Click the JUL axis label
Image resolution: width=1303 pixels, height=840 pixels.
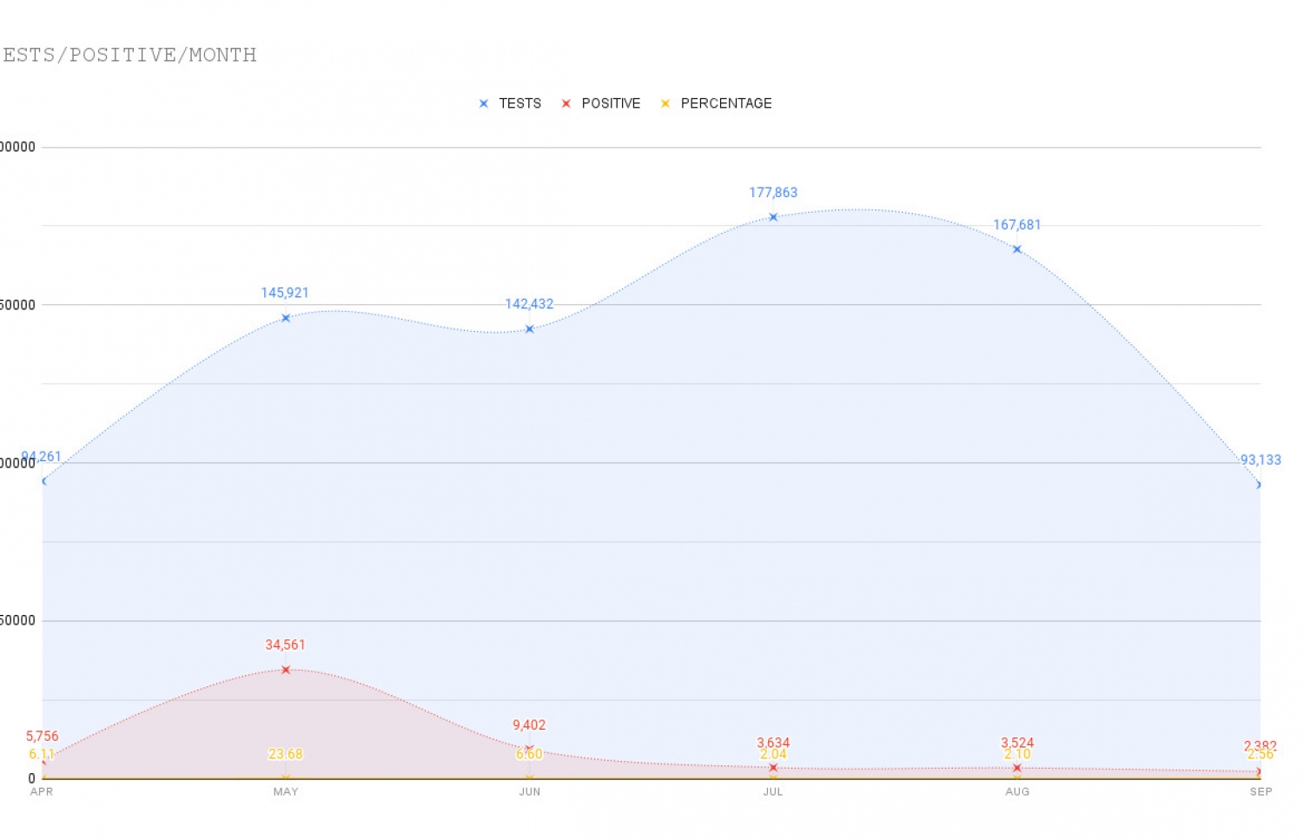click(773, 791)
